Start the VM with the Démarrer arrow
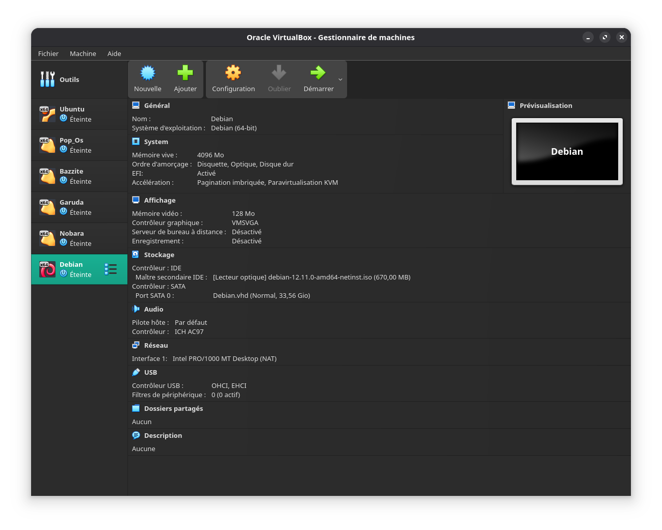Image resolution: width=662 pixels, height=530 pixels. (x=318, y=73)
